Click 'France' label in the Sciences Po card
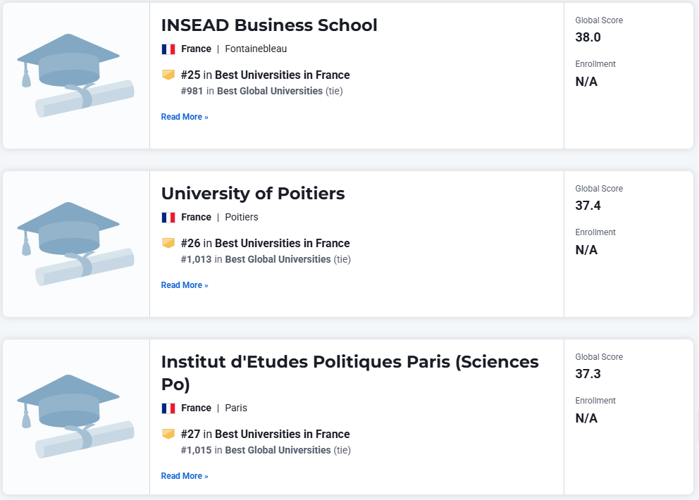This screenshot has width=699, height=500. click(x=196, y=408)
